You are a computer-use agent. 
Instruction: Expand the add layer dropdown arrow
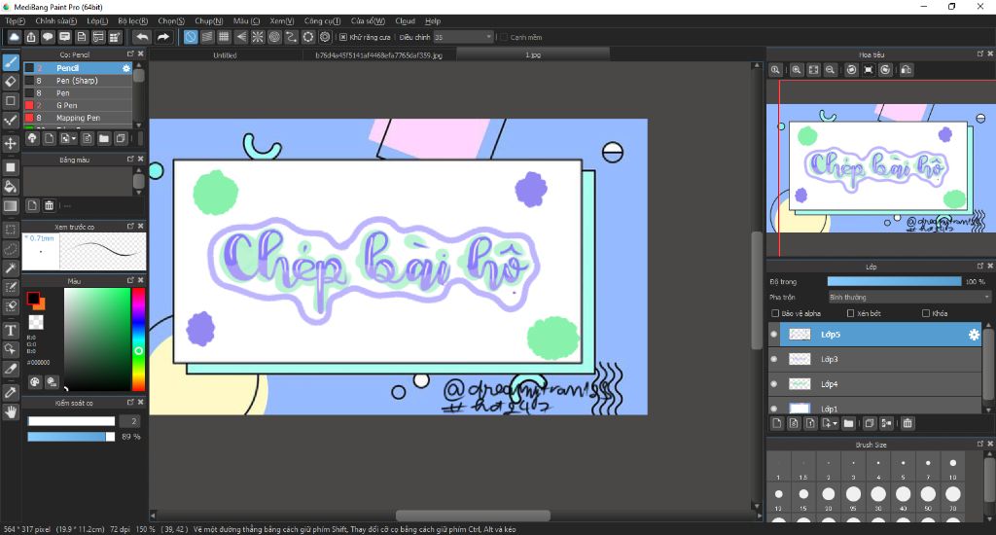click(835, 424)
